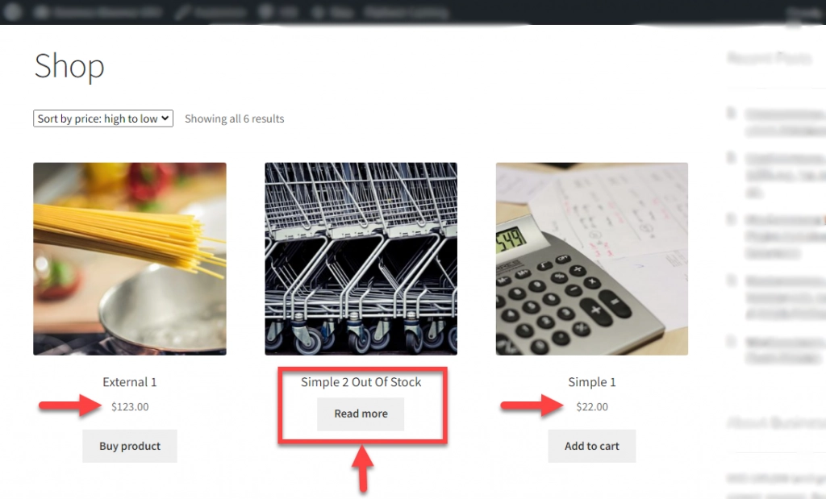
Task: Select the calculator image for Simple 1
Action: [x=591, y=259]
